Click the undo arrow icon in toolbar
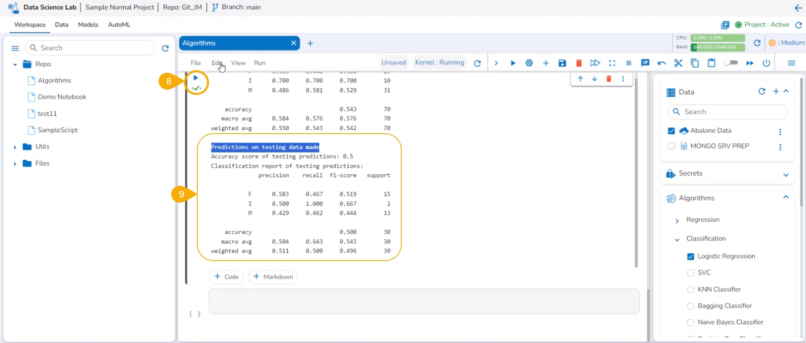Screen dimensions: 806x343 (661, 63)
